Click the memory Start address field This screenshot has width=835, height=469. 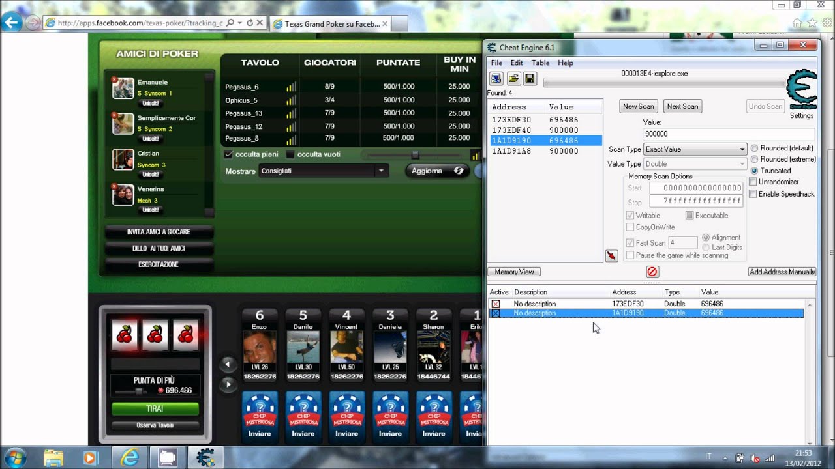tap(696, 188)
